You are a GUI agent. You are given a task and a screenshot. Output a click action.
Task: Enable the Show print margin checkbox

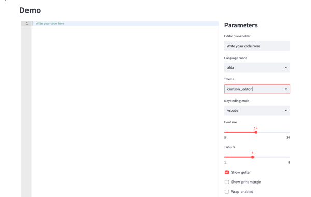pyautogui.click(x=227, y=182)
